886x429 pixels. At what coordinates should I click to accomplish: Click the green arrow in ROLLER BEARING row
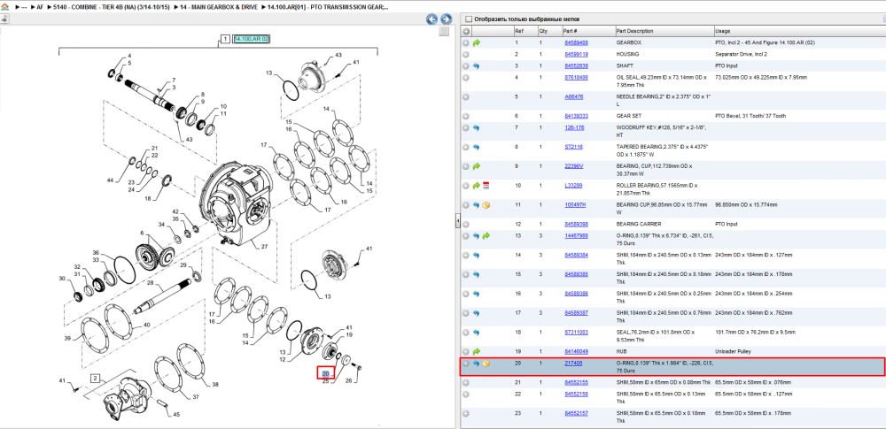click(477, 186)
